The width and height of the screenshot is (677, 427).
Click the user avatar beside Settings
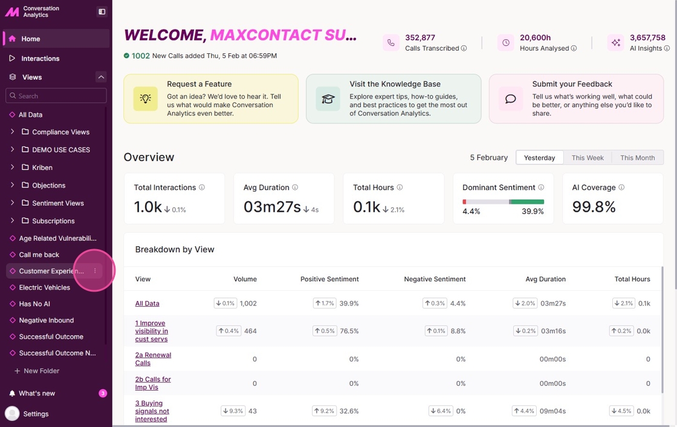tap(12, 414)
